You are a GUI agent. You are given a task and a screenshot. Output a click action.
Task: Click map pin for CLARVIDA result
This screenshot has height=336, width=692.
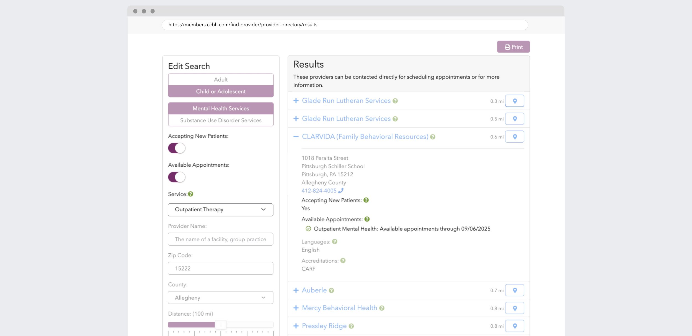(515, 136)
